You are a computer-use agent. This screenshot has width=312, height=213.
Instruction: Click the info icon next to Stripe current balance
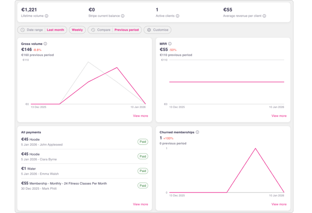click(x=122, y=16)
